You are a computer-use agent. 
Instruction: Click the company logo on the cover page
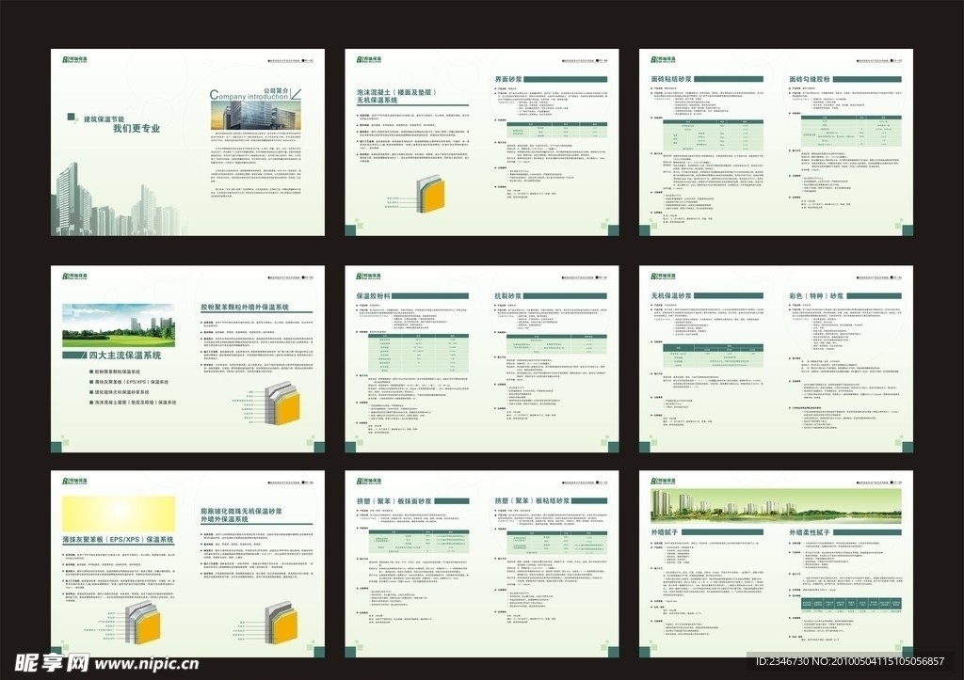click(74, 59)
